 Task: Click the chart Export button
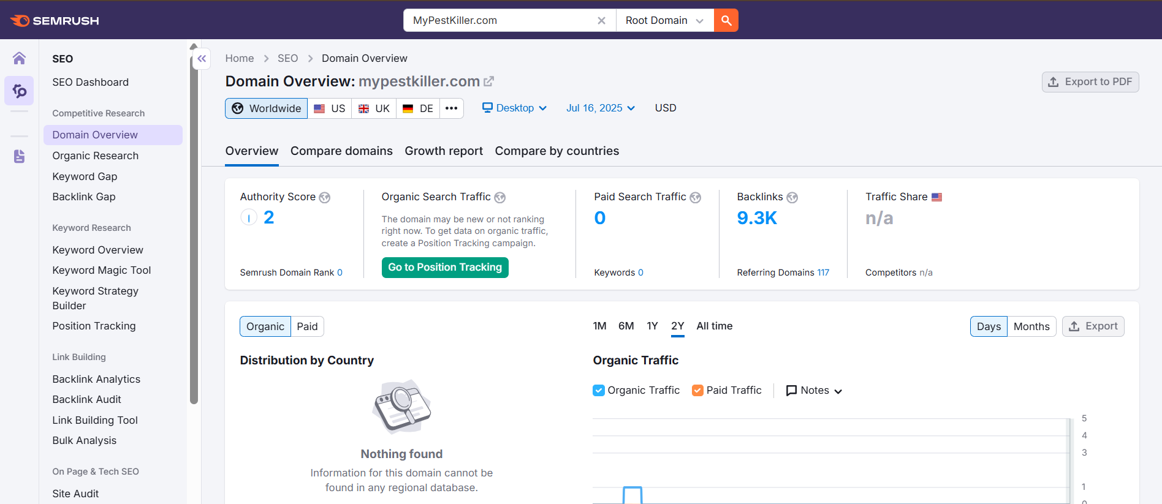[1093, 326]
